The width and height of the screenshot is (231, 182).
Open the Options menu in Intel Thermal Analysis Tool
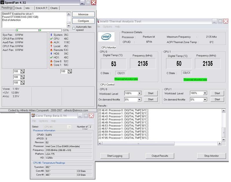[x=107, y=26]
